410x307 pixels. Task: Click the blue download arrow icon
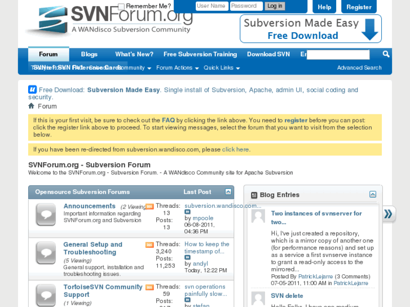369,29
